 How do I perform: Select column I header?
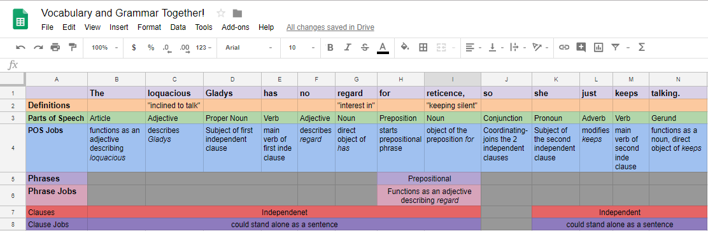[453, 79]
